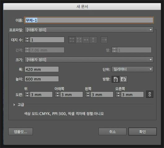Select grid by row artboard layout icon

72,40
